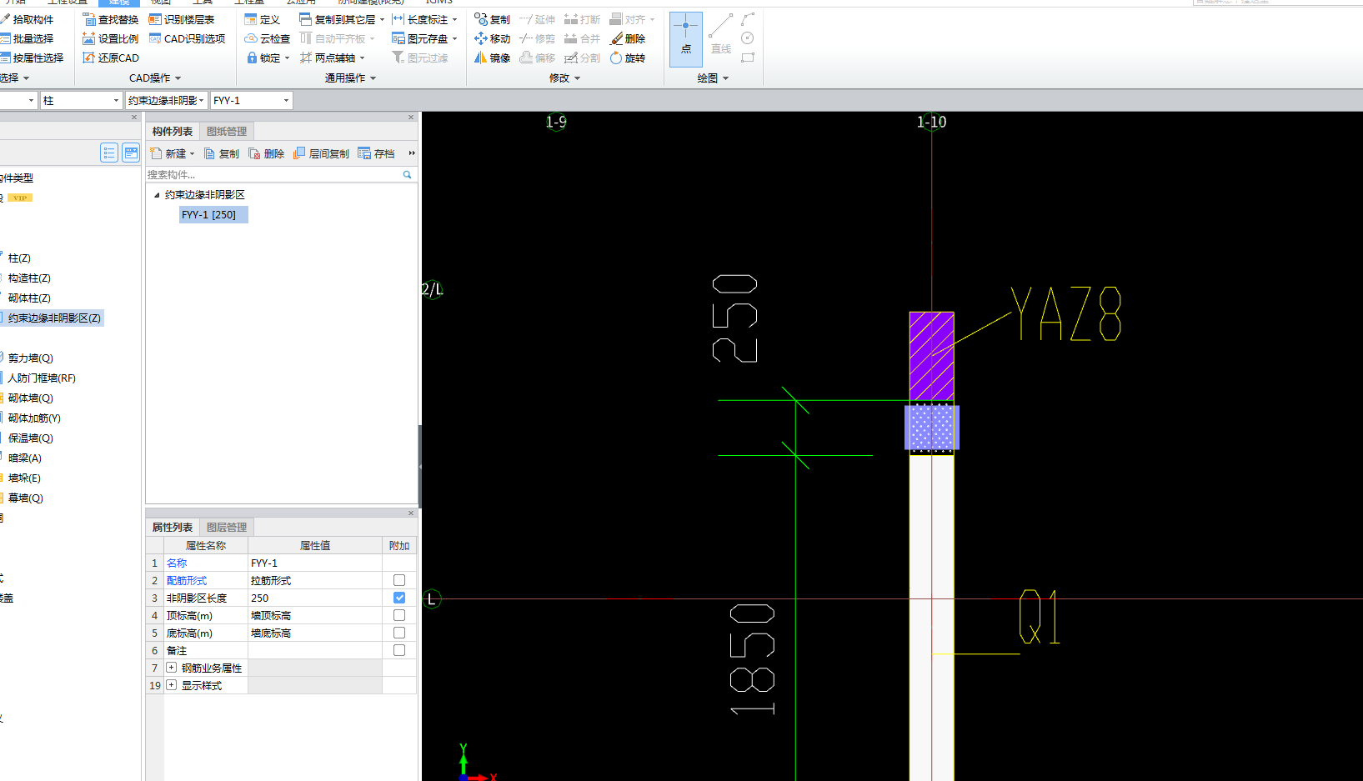Expand 显示样式 property group

[x=172, y=685]
